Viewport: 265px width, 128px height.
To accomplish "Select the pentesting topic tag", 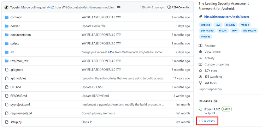I will [207, 31].
